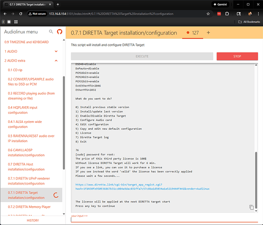Click the Not secure site info badge
This screenshot has height=225, width=263.
[37, 14]
